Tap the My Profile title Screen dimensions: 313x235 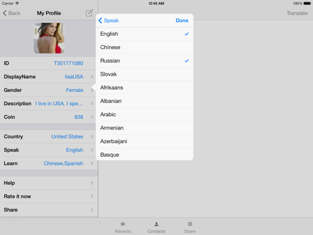coord(49,13)
